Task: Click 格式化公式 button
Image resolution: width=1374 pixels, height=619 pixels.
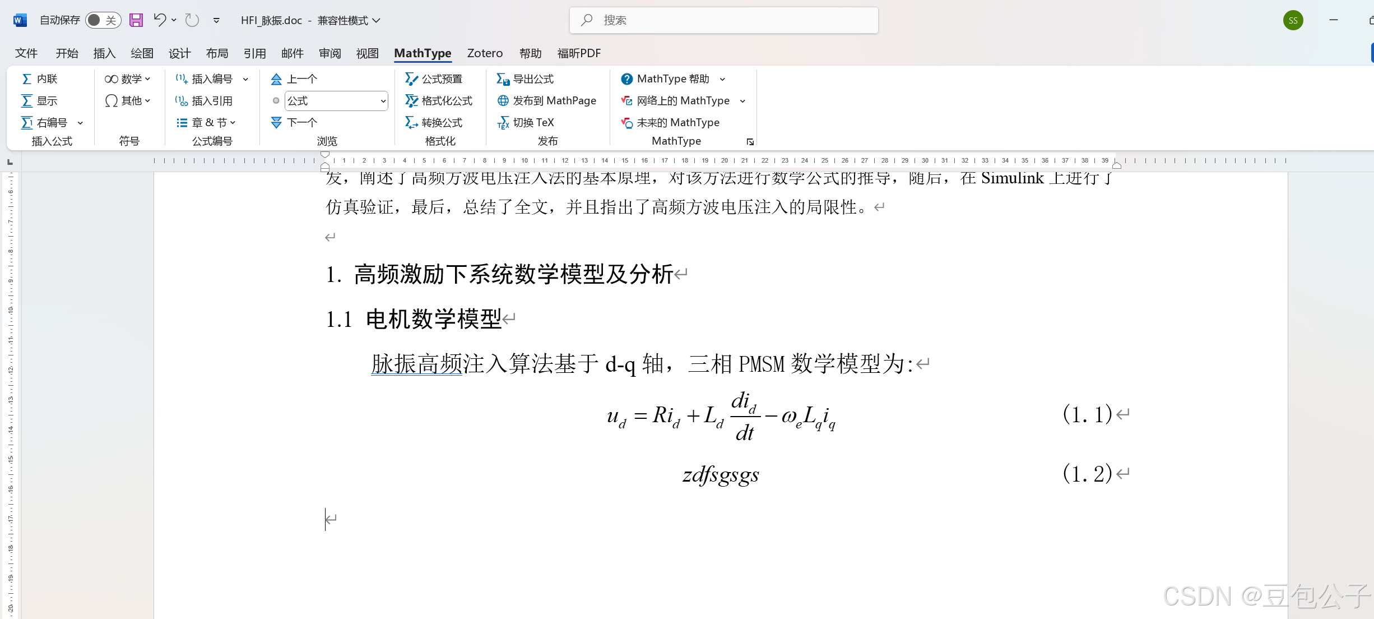Action: point(439,101)
